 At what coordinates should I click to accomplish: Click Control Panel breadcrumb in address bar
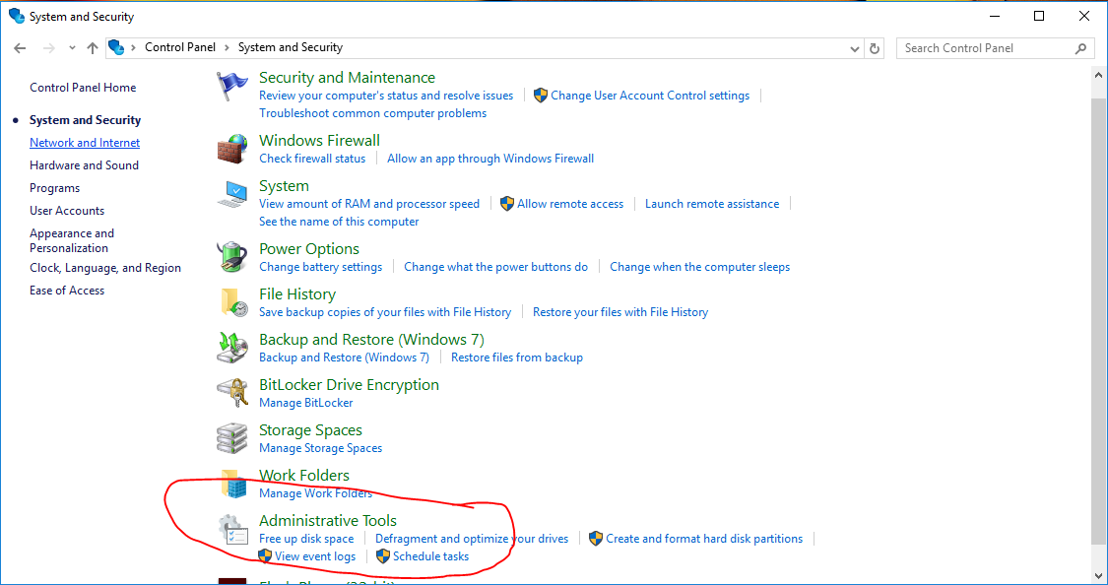180,47
